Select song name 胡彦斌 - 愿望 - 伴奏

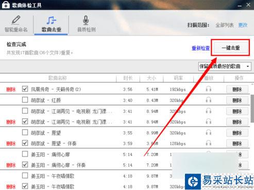(54, 143)
